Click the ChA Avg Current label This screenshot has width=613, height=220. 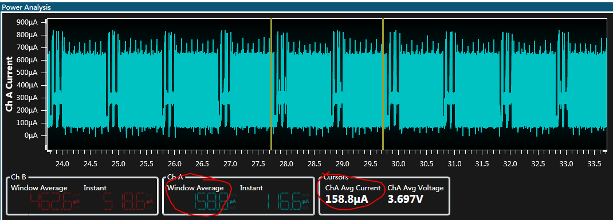point(353,187)
